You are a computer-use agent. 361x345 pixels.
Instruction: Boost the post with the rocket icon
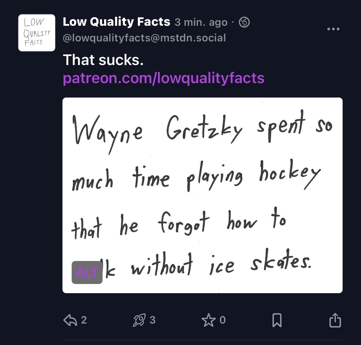(139, 320)
